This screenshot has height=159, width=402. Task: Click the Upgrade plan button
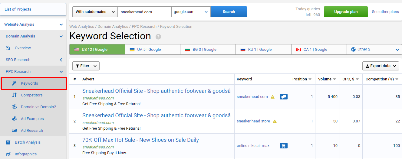[346, 12]
